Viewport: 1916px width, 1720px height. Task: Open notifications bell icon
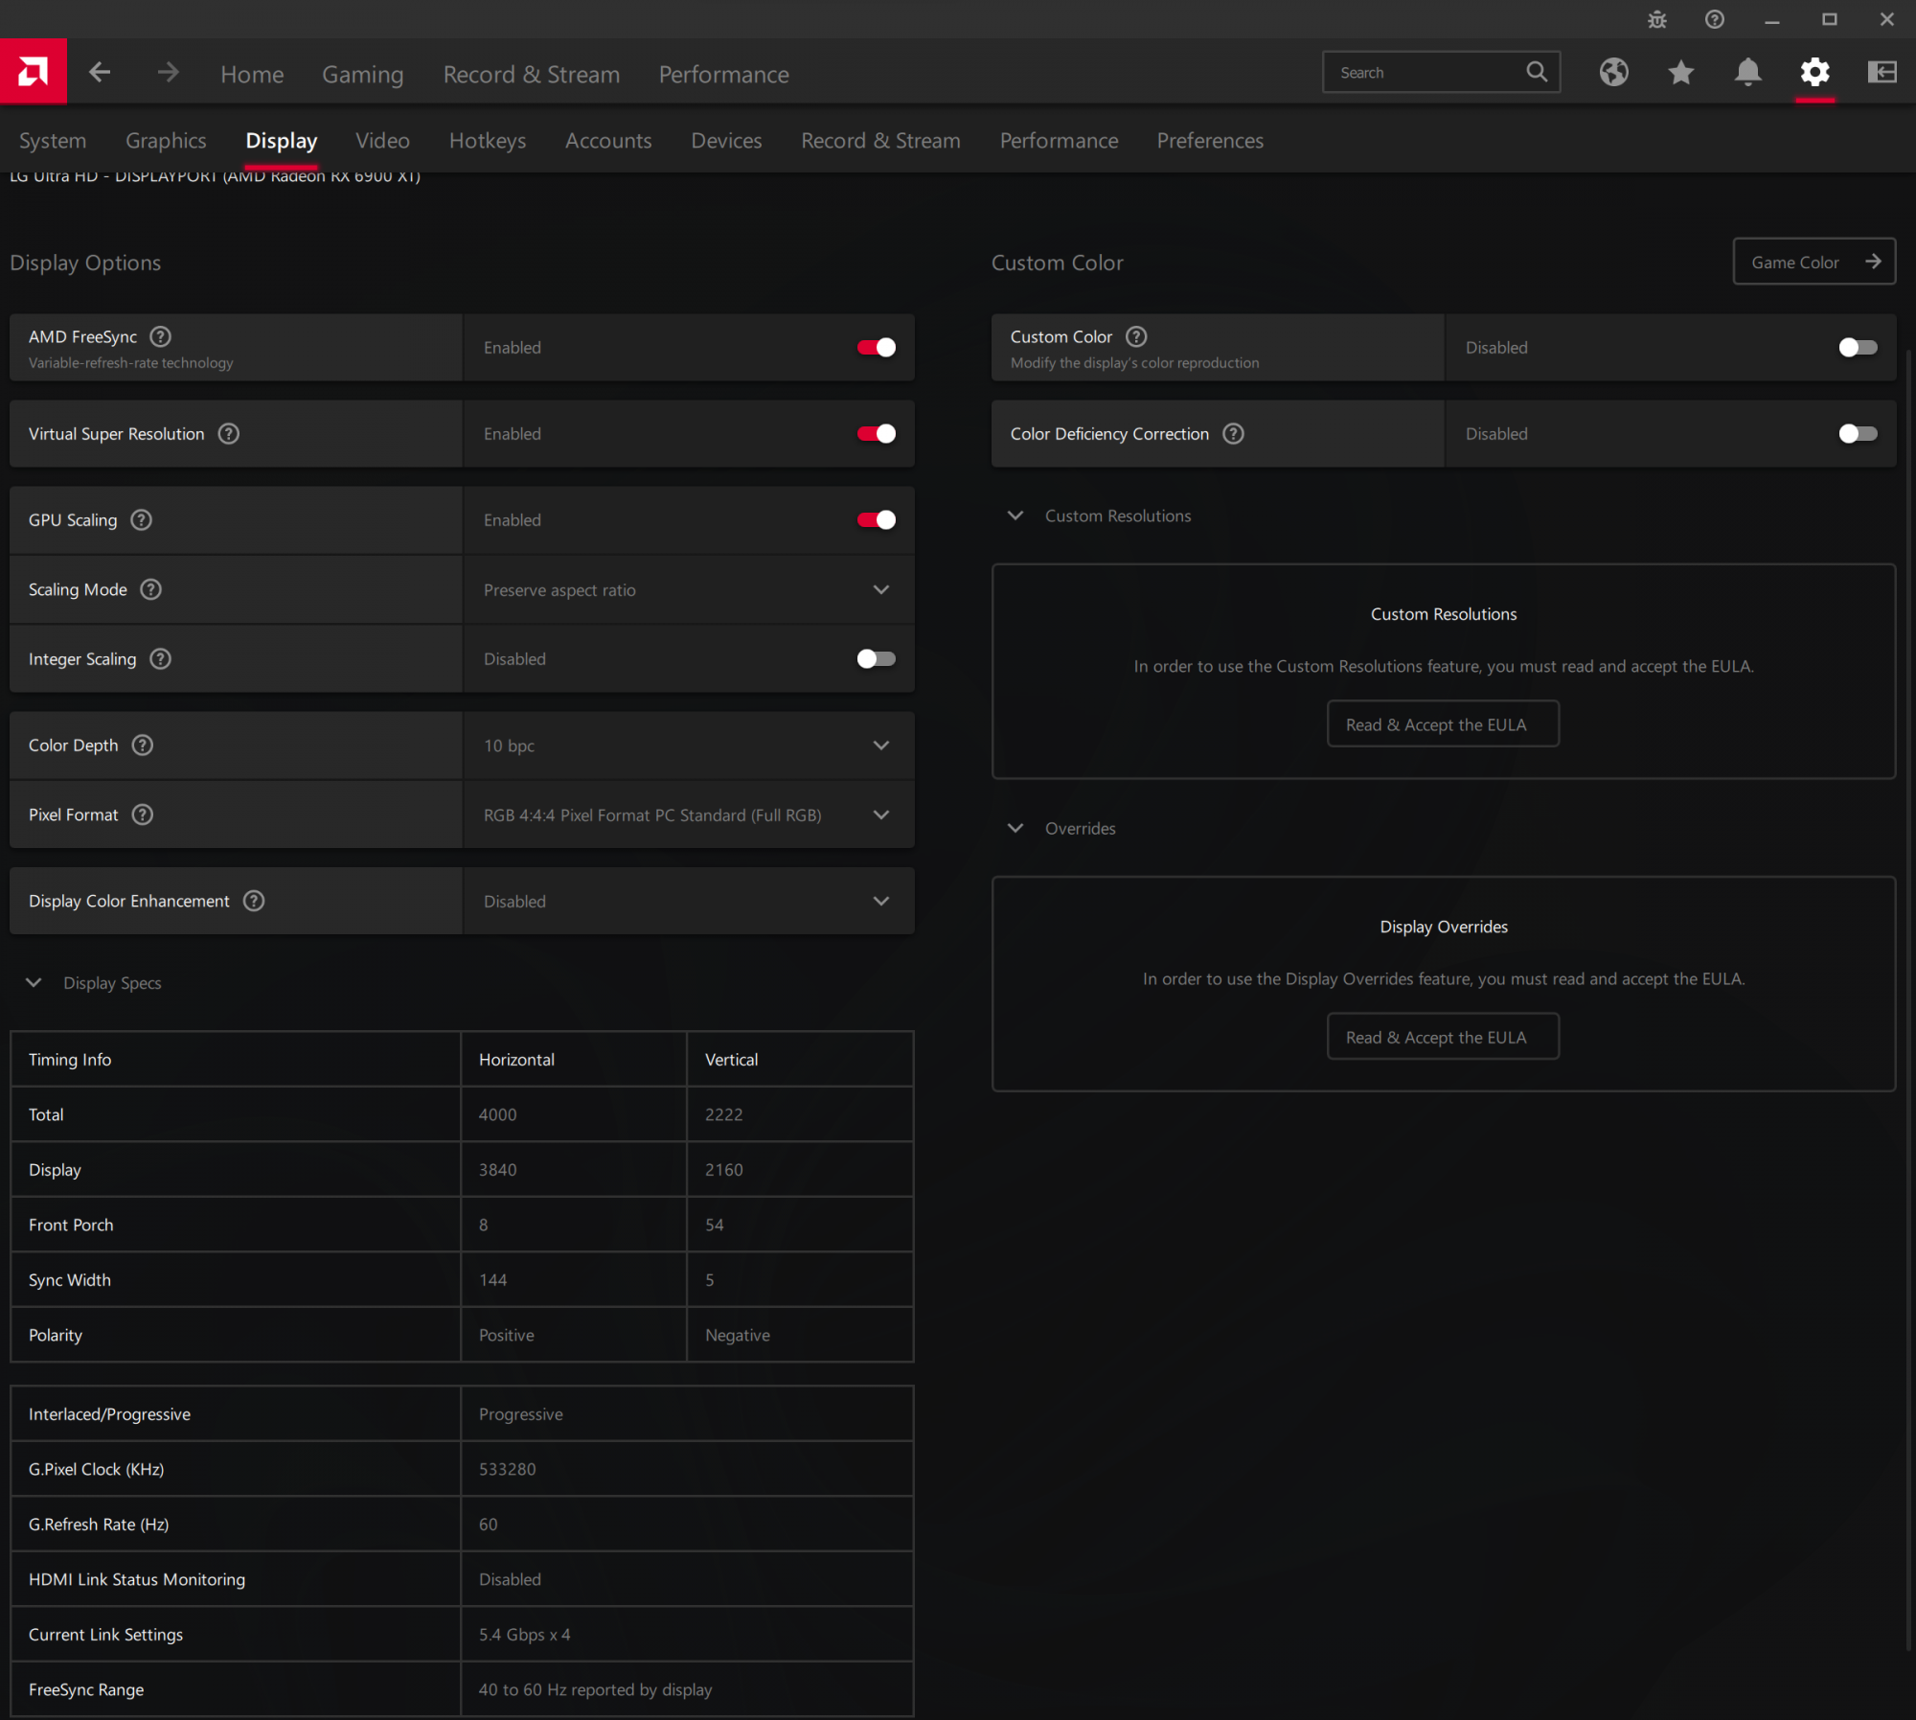tap(1747, 73)
